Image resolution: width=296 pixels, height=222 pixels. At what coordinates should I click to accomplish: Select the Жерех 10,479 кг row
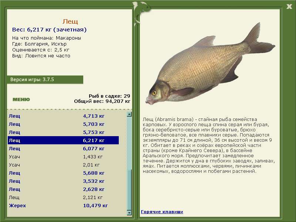point(63,205)
